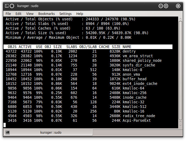Open the Settings menu
186x141 pixels.
pos(66,14)
